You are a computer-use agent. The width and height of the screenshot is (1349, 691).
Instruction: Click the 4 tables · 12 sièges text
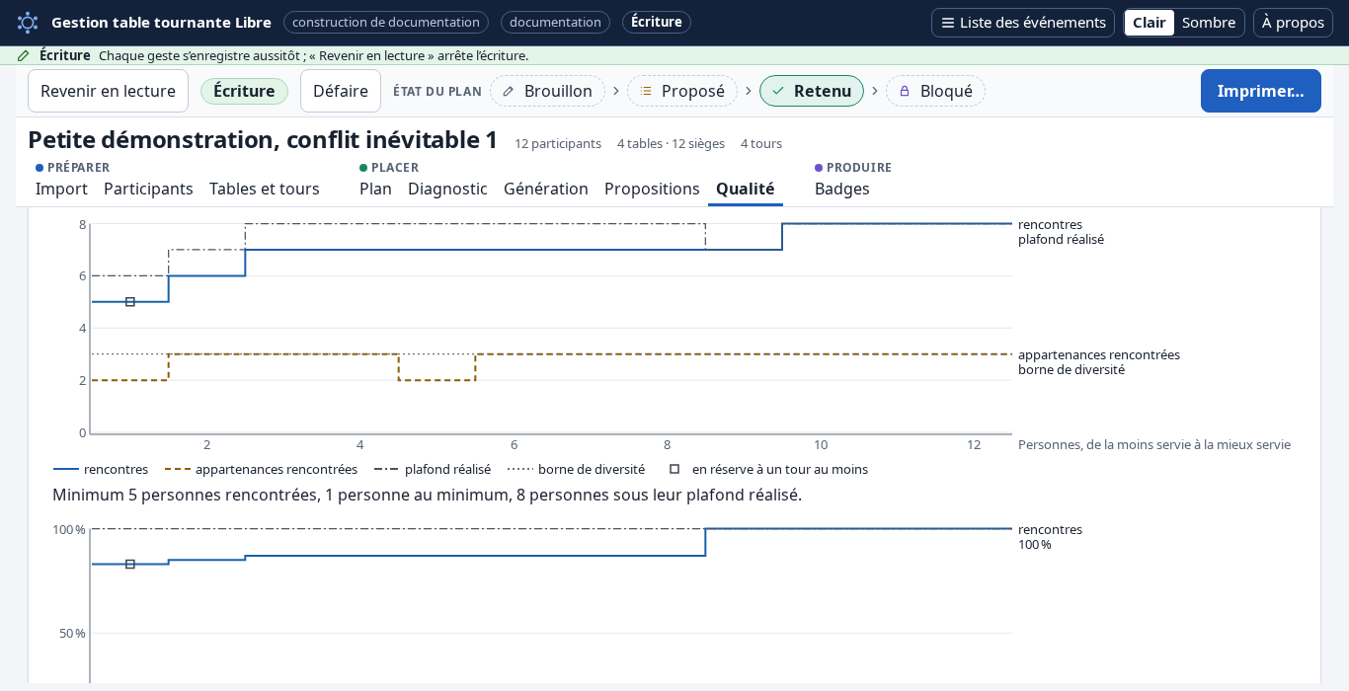coord(671,143)
